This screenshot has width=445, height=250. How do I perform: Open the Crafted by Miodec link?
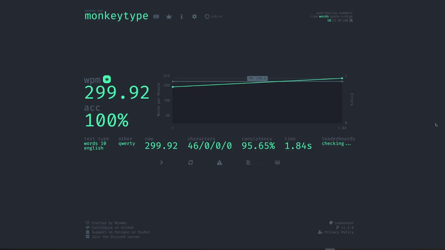[107, 223]
